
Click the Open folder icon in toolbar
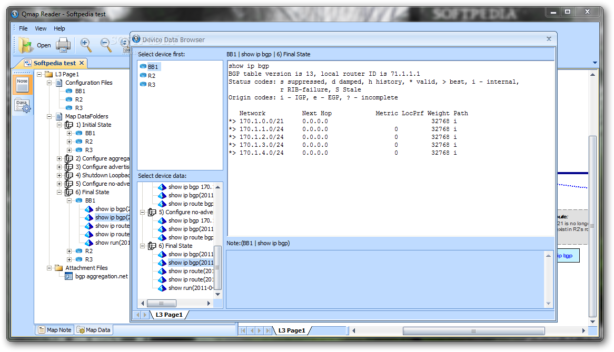(x=26, y=45)
